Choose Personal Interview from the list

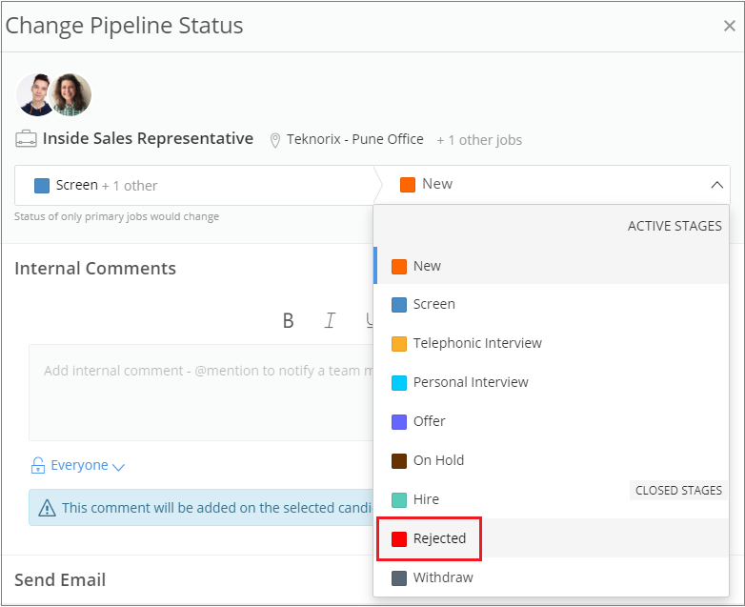470,382
